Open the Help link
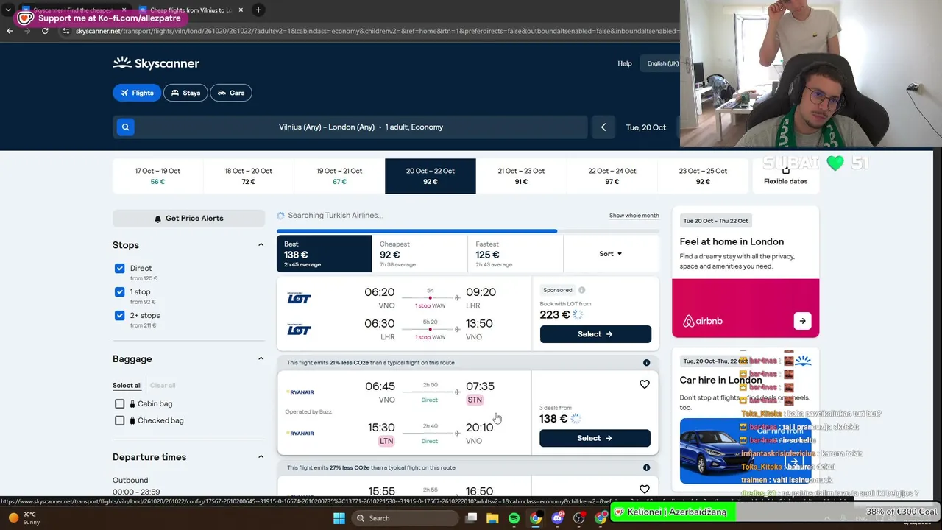This screenshot has width=942, height=530. point(625,63)
